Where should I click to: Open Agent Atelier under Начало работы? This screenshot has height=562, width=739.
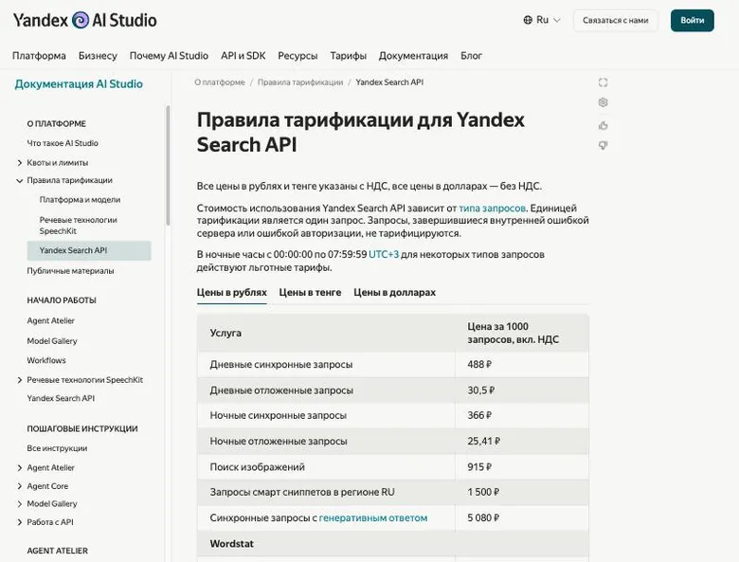tap(51, 320)
